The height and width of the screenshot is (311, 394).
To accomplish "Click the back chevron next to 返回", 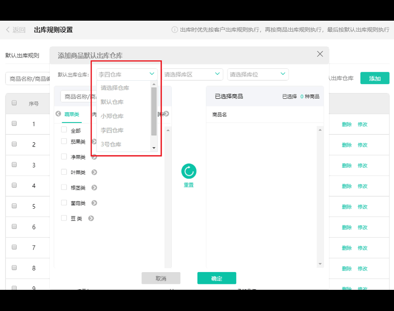I will [x=7, y=30].
